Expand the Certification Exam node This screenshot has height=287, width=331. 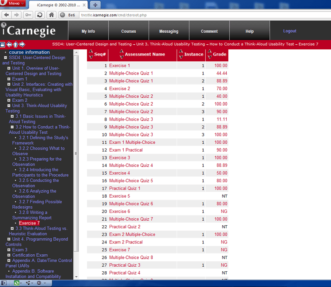(x=9, y=255)
